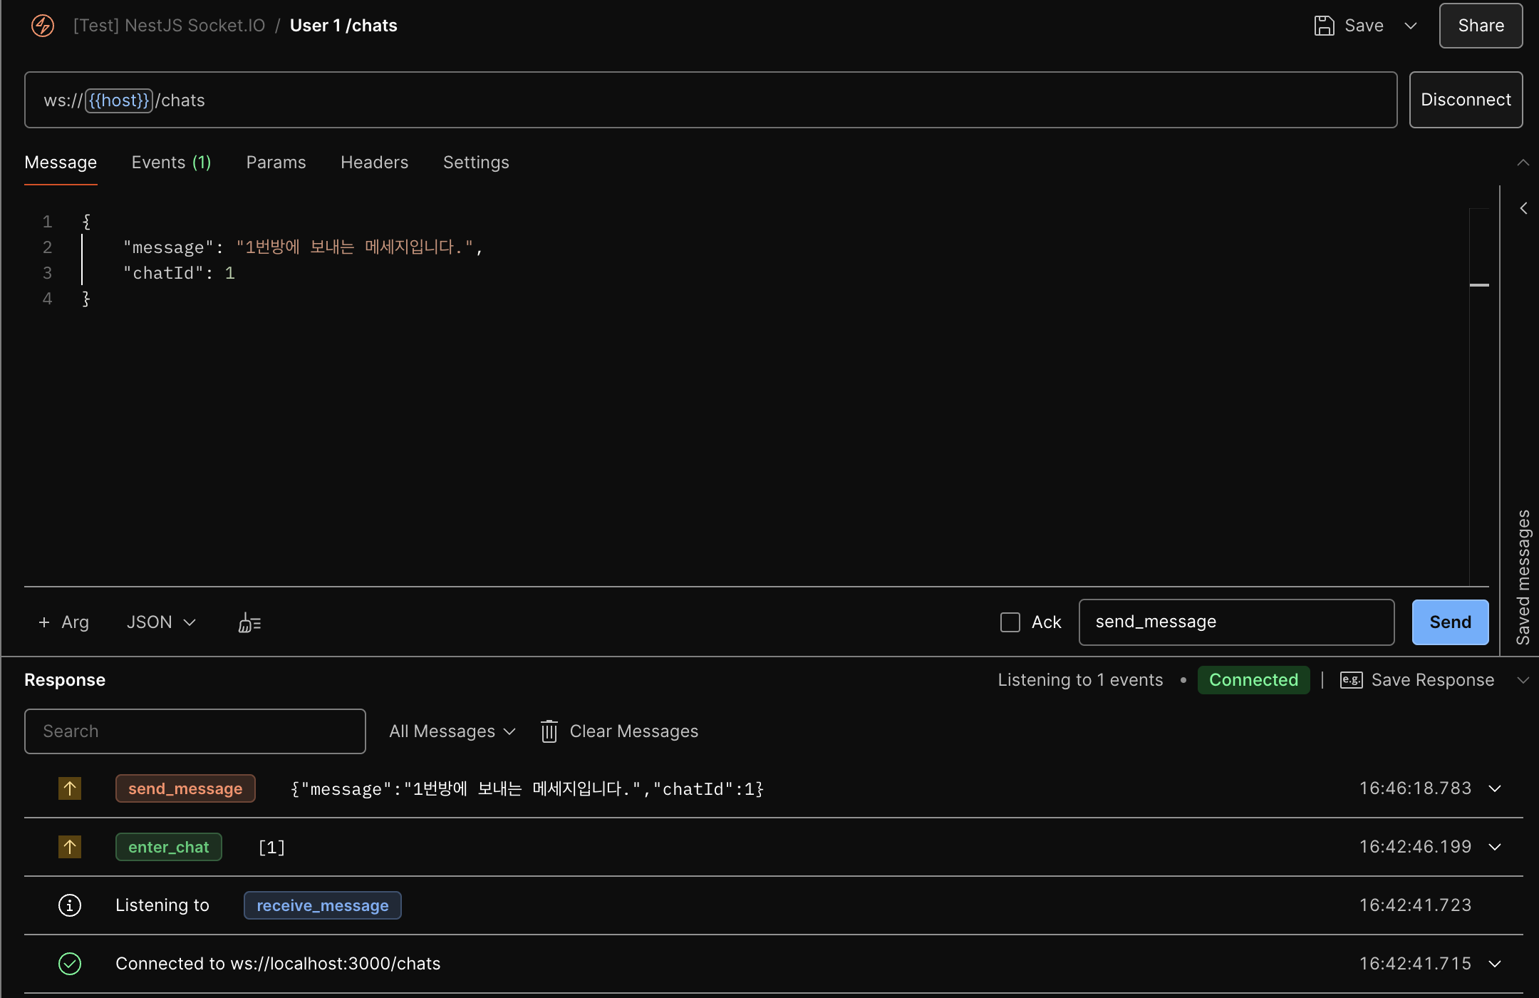Click the info icon beside Listening to

(x=70, y=905)
